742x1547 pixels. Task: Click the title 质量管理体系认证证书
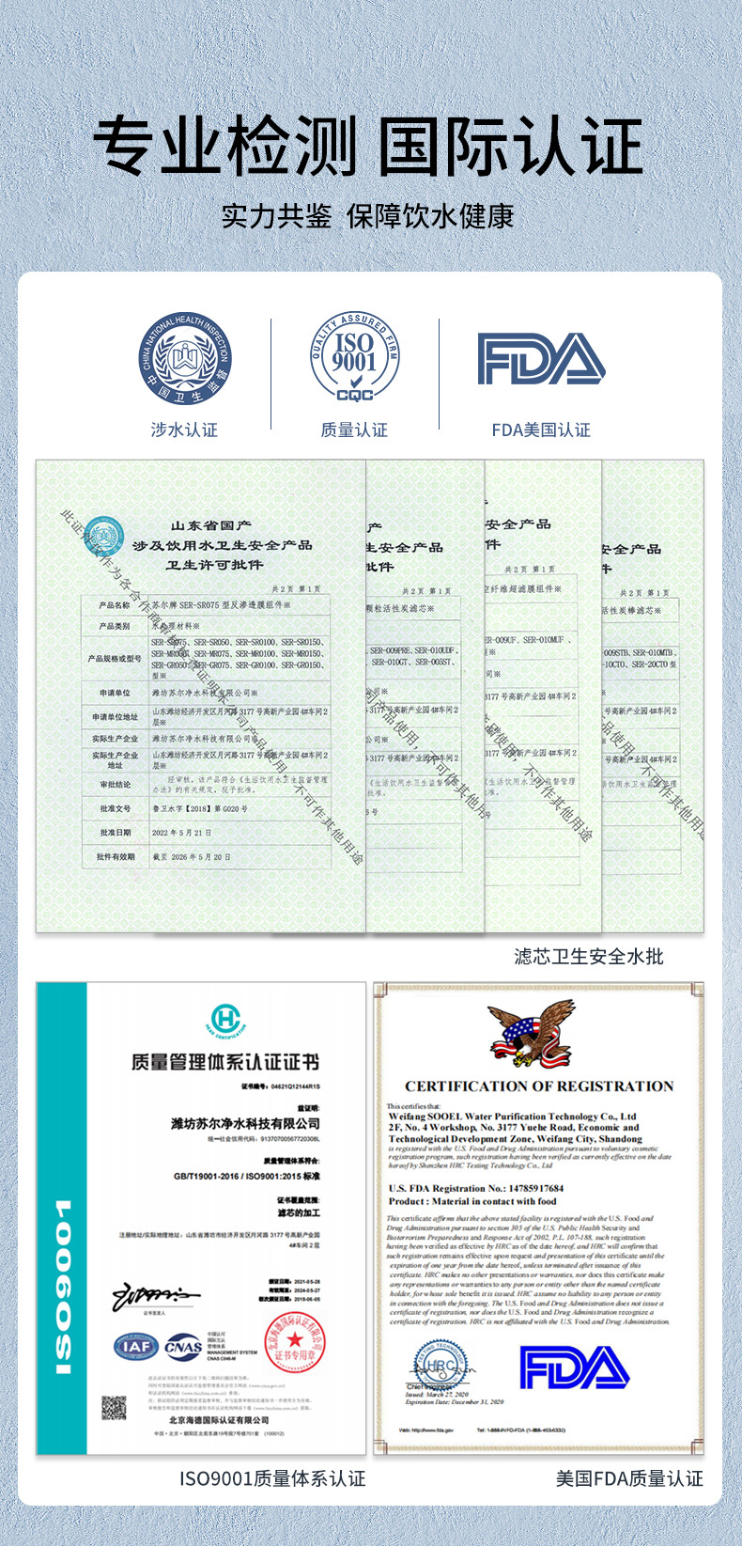pyautogui.click(x=225, y=1062)
